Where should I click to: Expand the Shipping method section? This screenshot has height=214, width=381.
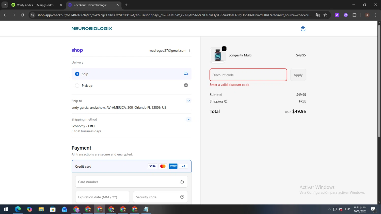[188, 119]
